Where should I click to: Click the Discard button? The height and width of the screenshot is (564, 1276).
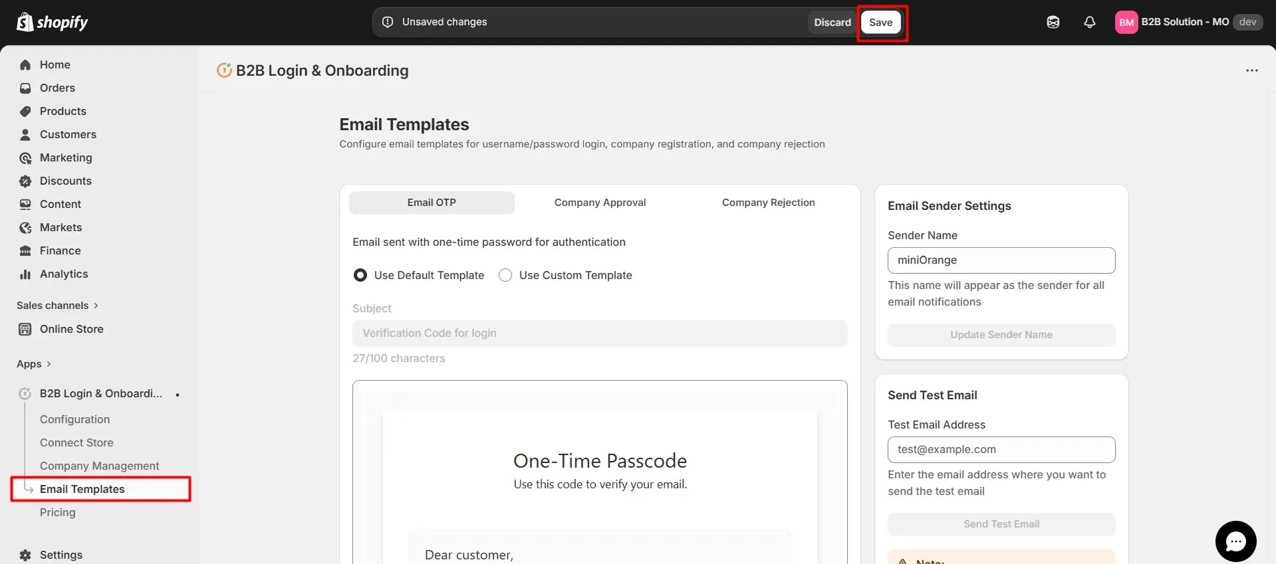coord(832,22)
